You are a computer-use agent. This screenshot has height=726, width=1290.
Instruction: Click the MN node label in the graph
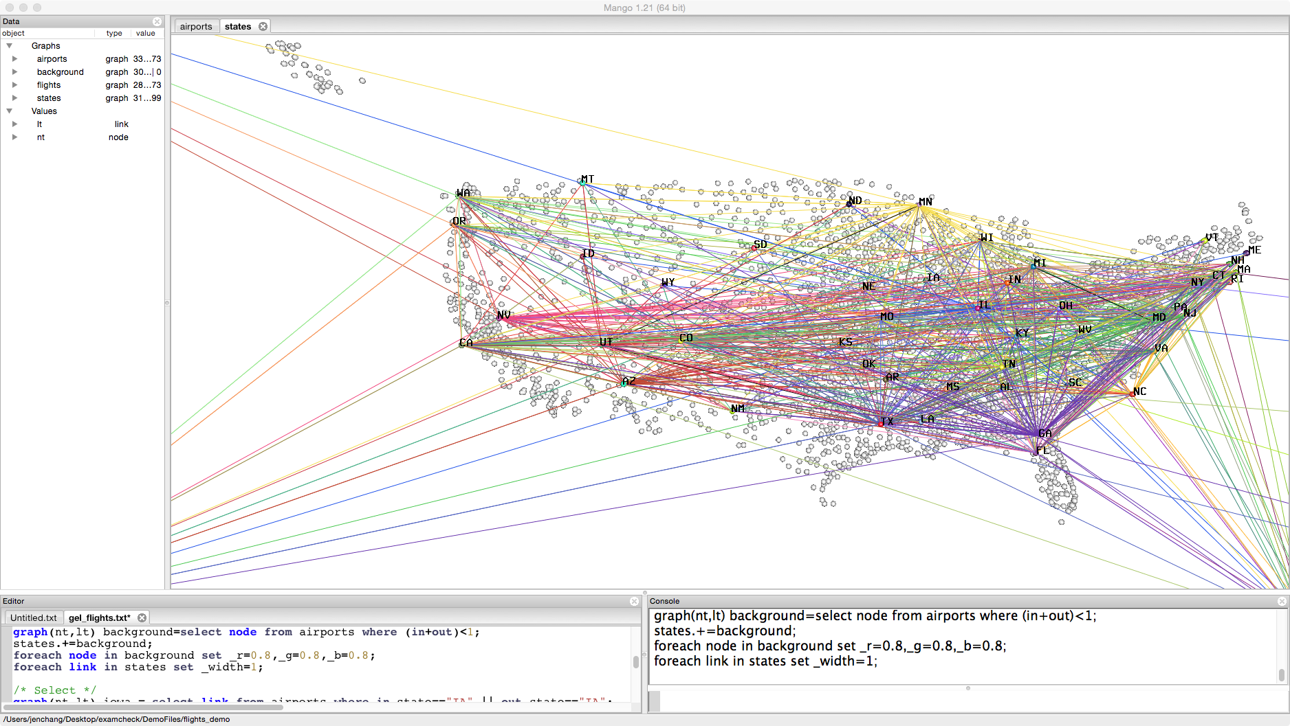pos(926,202)
